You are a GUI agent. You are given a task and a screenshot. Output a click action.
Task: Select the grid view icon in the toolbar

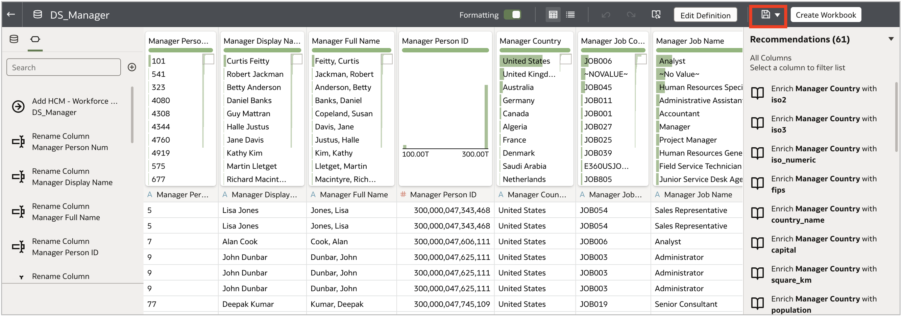coord(553,15)
